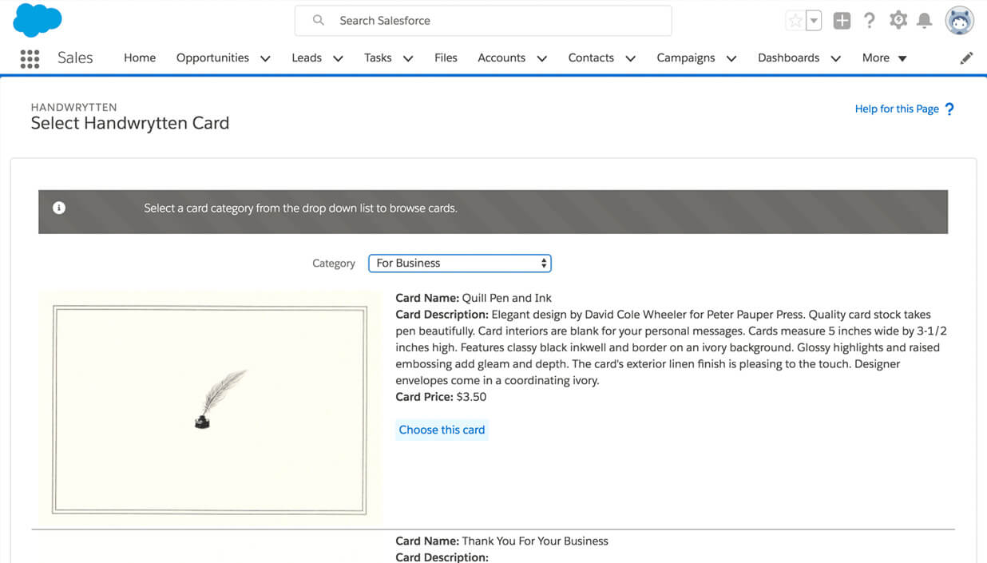Expand the Leads tab chevron
987x563 pixels.
(338, 58)
